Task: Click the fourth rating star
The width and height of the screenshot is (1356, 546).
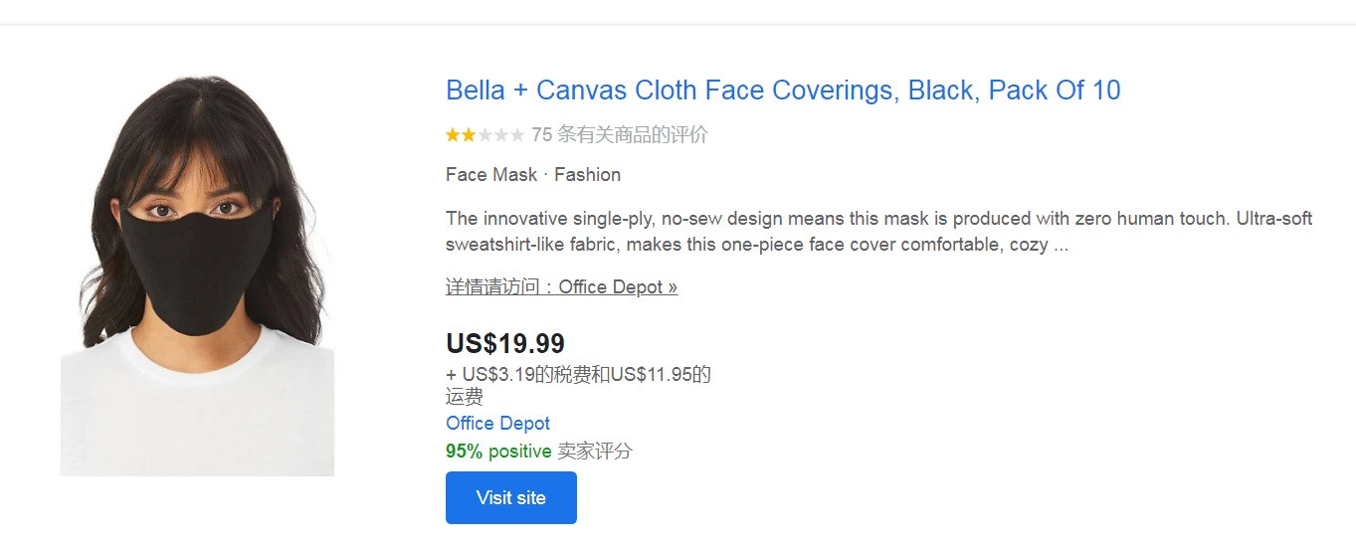Action: click(x=500, y=135)
